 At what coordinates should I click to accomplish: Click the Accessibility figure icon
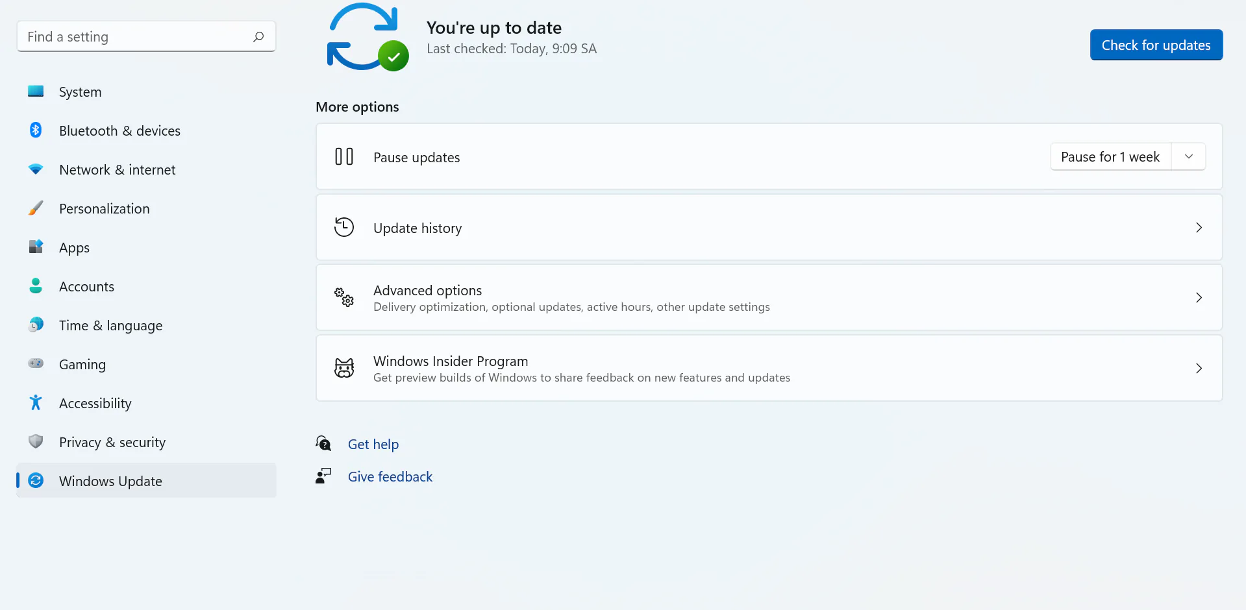(x=36, y=402)
